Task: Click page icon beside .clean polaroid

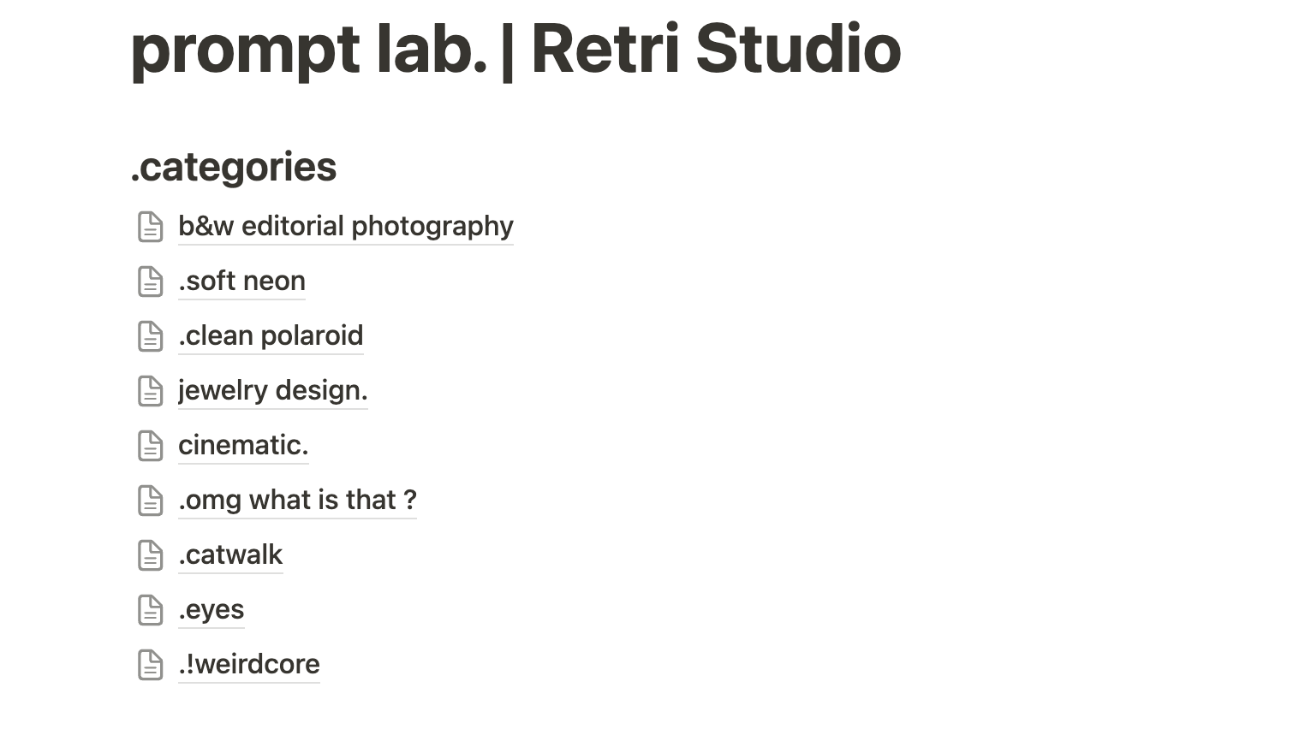Action: pyautogui.click(x=150, y=336)
